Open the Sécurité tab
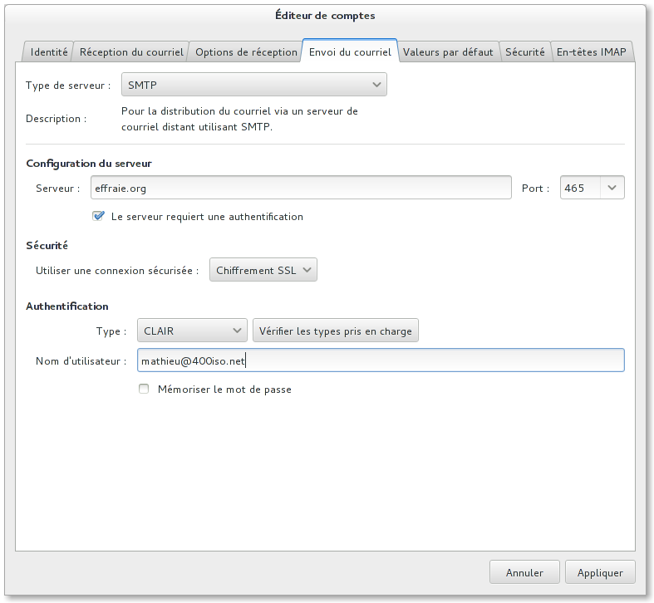 point(525,51)
